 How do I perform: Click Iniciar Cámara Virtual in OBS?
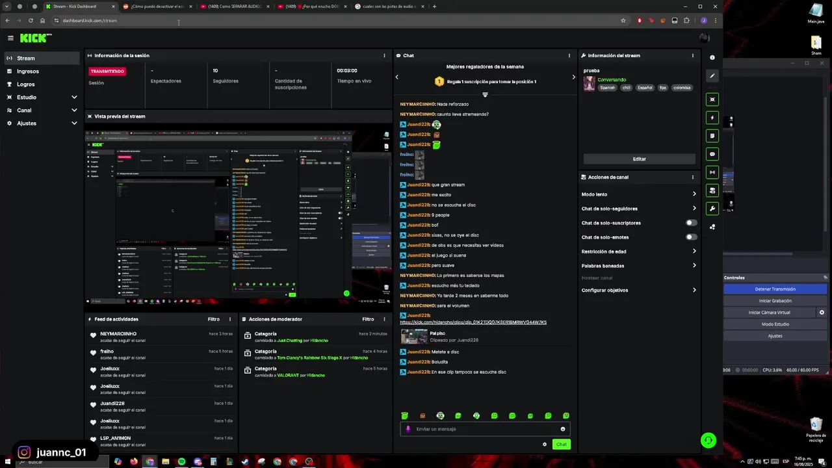[770, 313]
